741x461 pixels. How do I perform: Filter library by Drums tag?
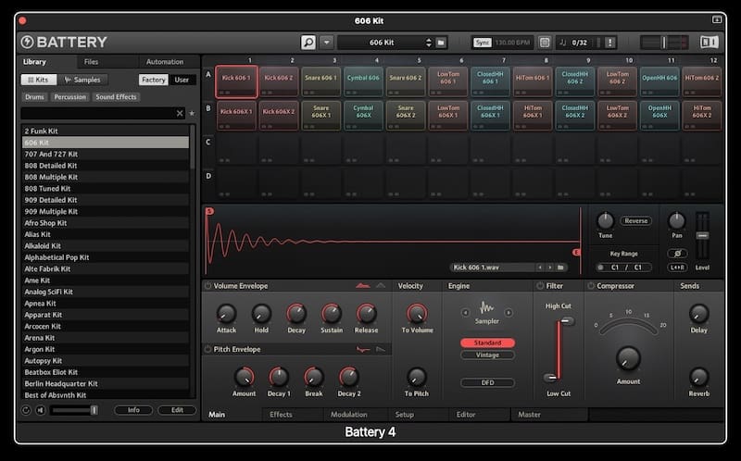[34, 97]
